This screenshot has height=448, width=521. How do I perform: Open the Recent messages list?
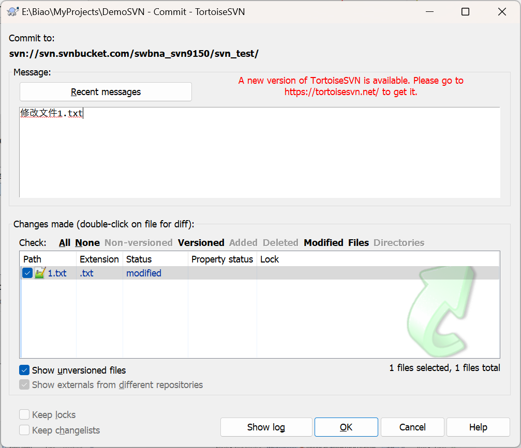106,92
